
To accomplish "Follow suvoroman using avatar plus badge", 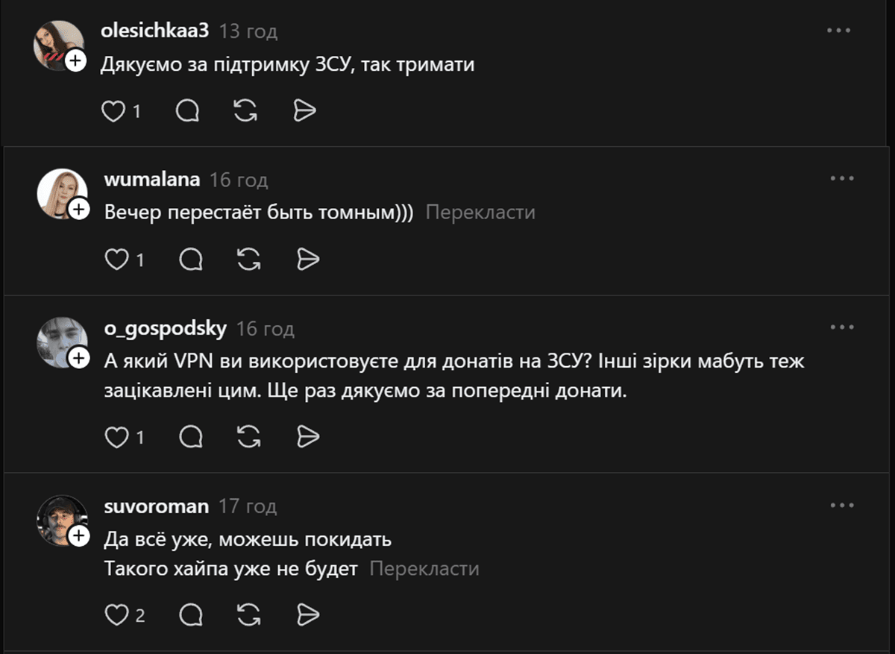I will (x=78, y=535).
